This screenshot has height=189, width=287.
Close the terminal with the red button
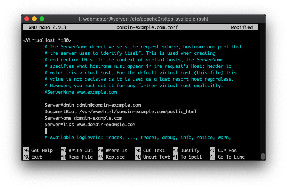27,19
